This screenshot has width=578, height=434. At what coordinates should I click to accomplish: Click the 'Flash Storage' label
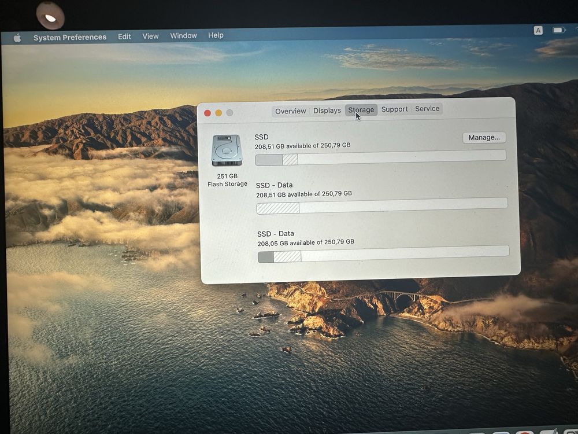pos(227,184)
